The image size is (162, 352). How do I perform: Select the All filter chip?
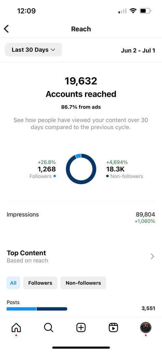(x=13, y=283)
